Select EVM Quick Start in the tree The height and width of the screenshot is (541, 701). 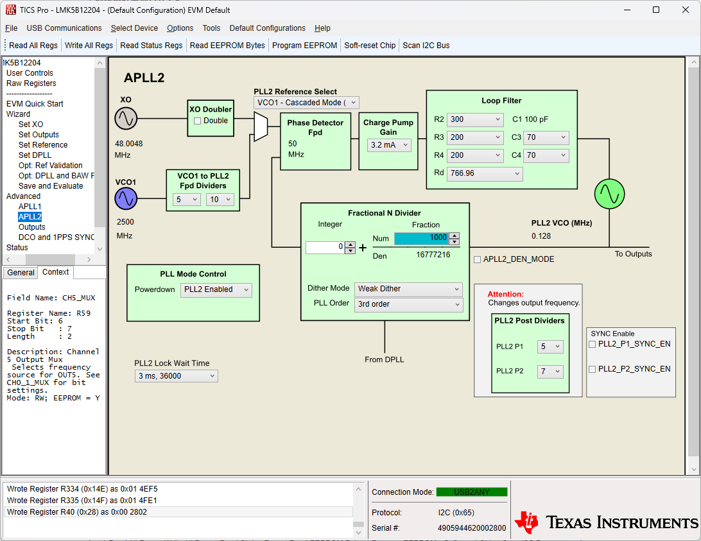[35, 104]
